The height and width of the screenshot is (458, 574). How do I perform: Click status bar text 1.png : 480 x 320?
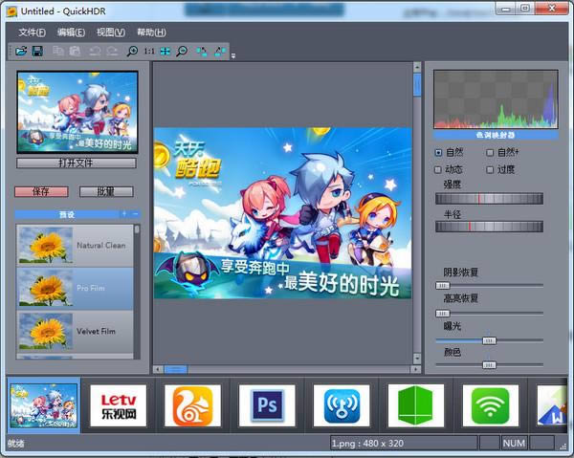367,444
